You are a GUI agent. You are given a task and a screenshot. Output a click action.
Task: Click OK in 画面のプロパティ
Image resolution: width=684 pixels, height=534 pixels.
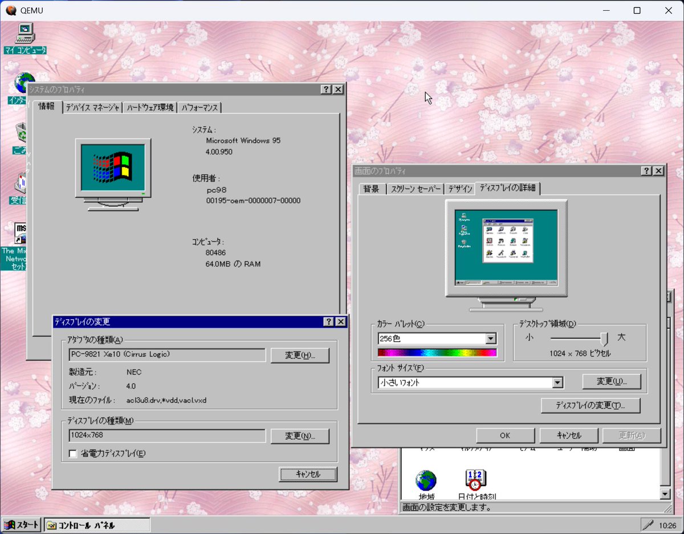click(505, 435)
